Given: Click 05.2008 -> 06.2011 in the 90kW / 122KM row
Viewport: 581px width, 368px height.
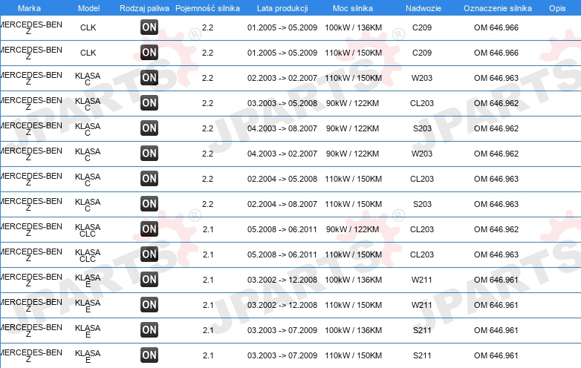Looking at the screenshot, I should [x=282, y=229].
